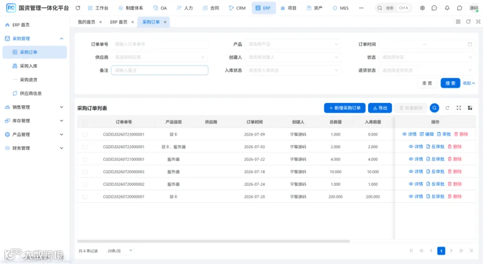Close the 我的首页 tab
Viewport: 483px width, 264px height.
tap(100, 22)
